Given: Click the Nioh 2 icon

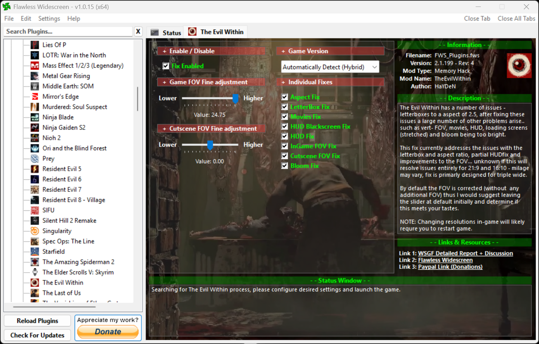Looking at the screenshot, I should pyautogui.click(x=35, y=138).
